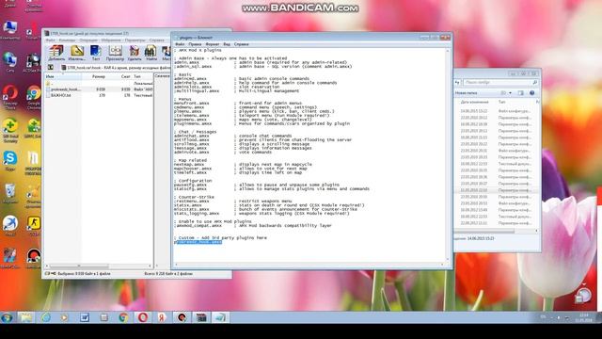Open the Команды menu in WinRAR
The height and width of the screenshot is (339, 602).
(x=67, y=40)
